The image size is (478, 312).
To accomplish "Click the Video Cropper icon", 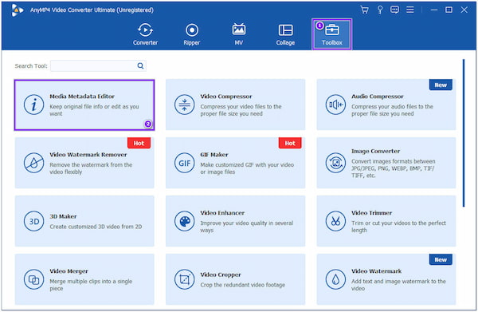I will (185, 279).
